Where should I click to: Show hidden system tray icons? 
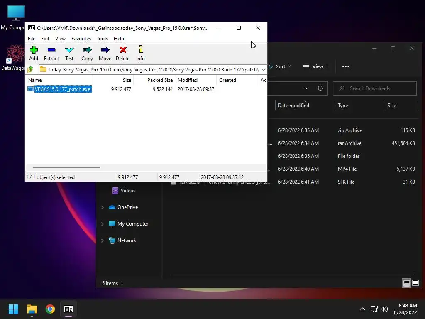pyautogui.click(x=362, y=309)
